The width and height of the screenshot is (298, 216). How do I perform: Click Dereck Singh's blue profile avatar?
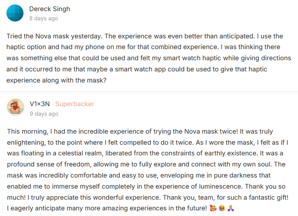(x=15, y=13)
